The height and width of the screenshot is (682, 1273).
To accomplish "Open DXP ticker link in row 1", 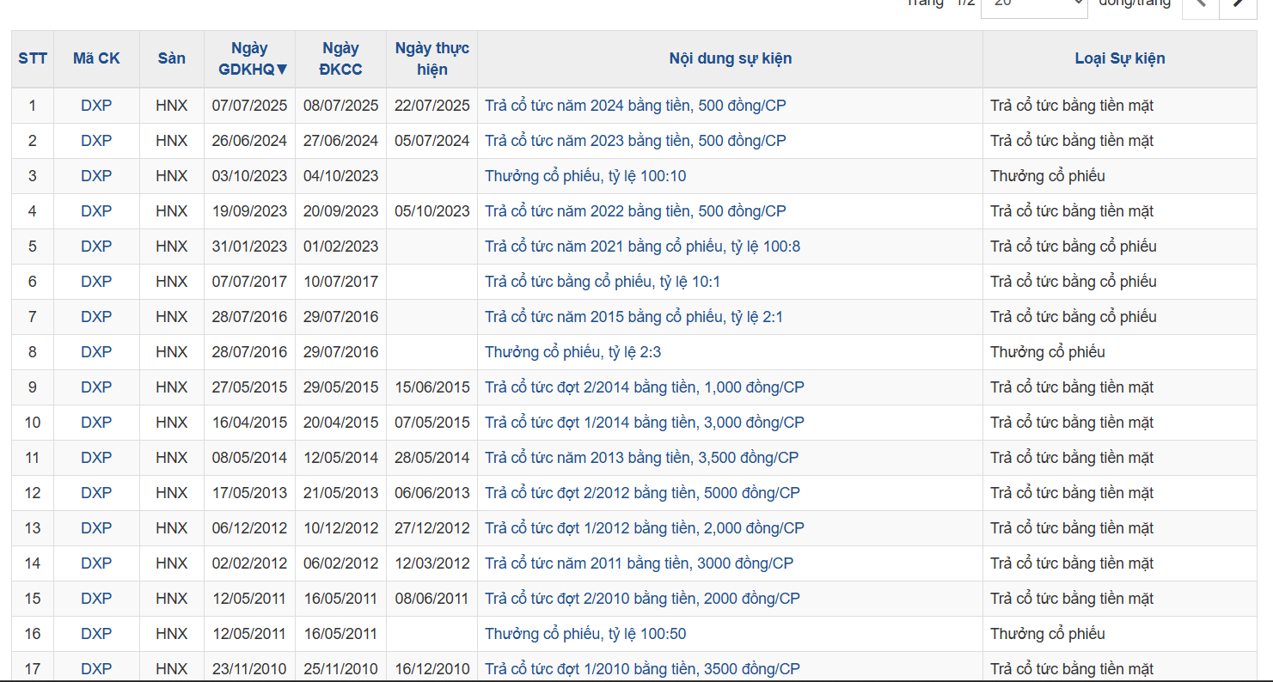I will tap(96, 106).
